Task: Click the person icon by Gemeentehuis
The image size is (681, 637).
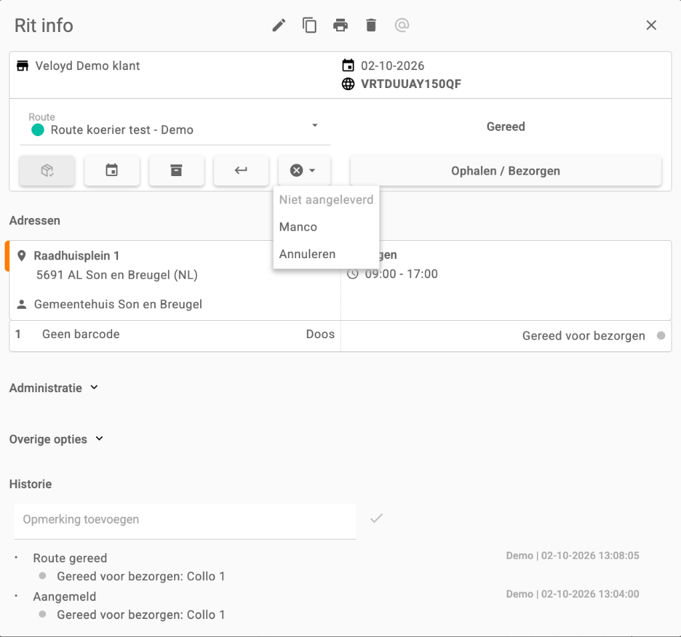Action: 21,304
